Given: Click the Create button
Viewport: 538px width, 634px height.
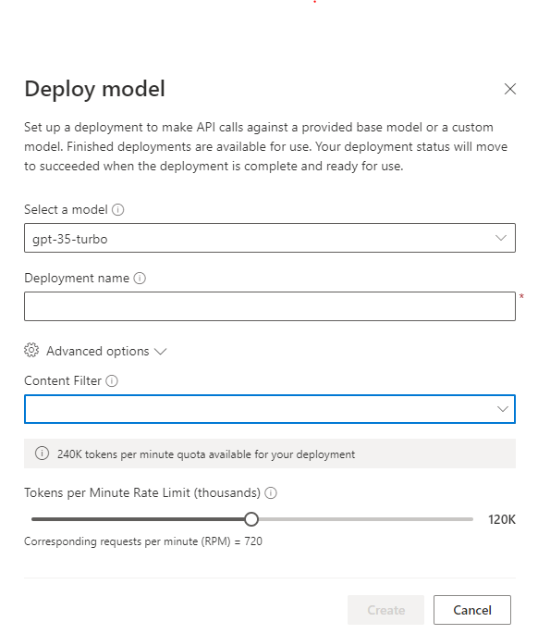Looking at the screenshot, I should pyautogui.click(x=385, y=610).
